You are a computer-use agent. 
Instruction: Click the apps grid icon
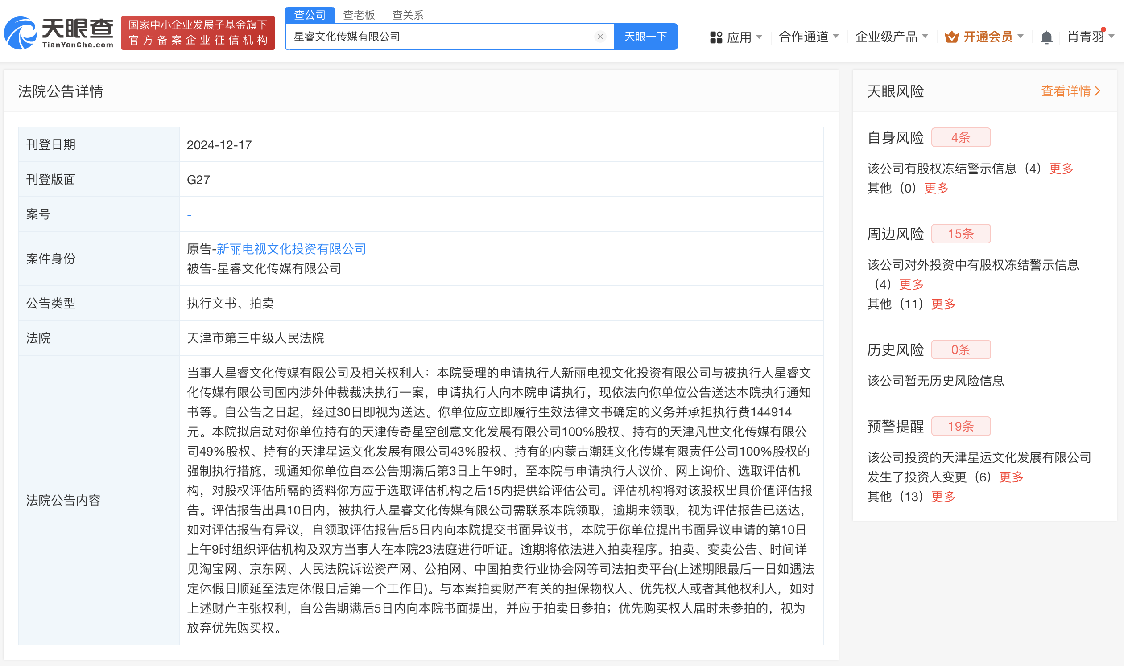[x=716, y=37]
